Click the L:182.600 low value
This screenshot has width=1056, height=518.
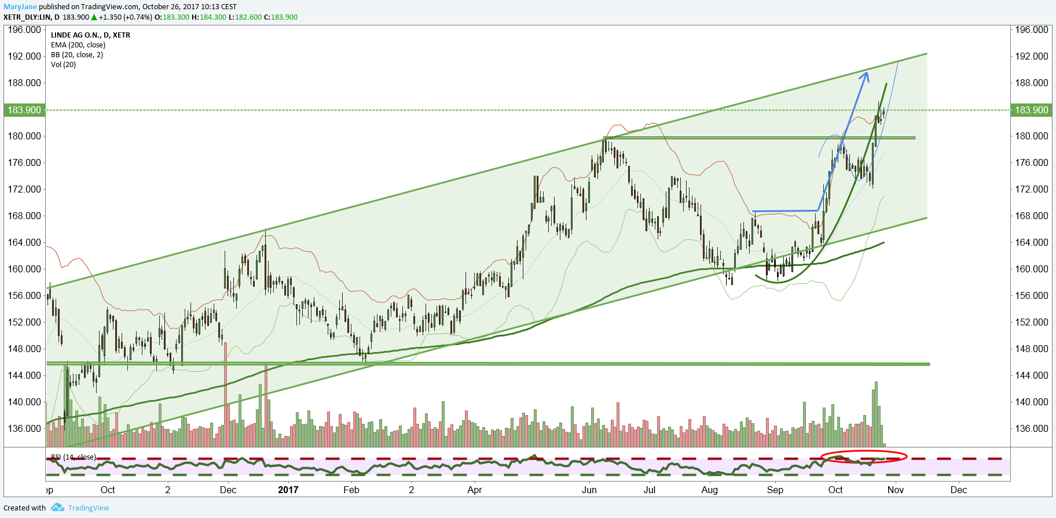[245, 17]
